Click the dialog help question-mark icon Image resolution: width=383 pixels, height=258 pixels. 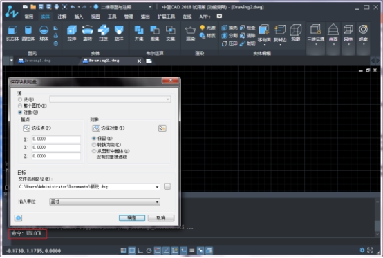tap(18, 218)
